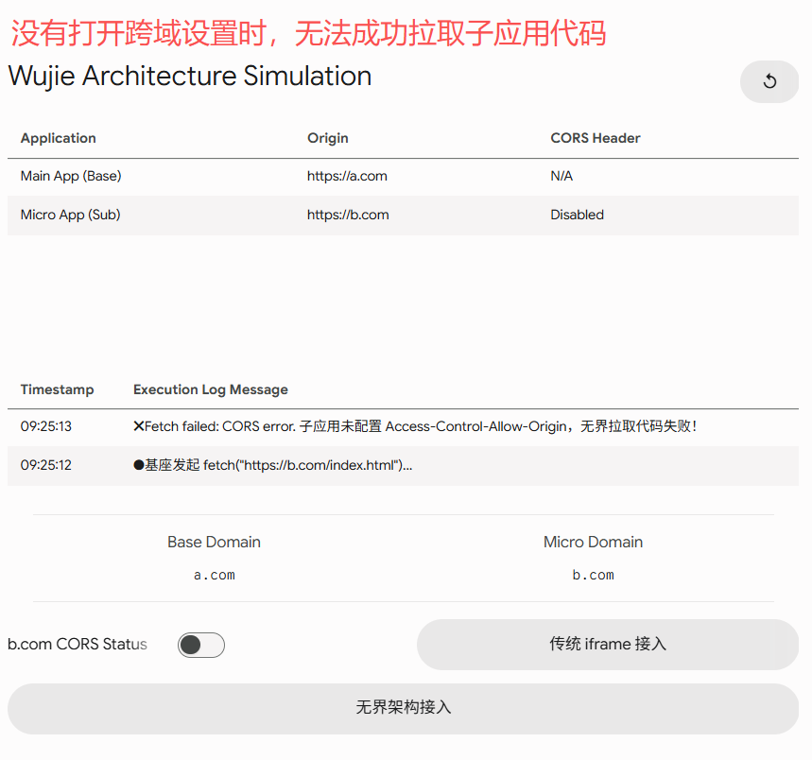This screenshot has width=812, height=760.
Task: Click the 传统 iframe 接入 button
Action: 608,644
